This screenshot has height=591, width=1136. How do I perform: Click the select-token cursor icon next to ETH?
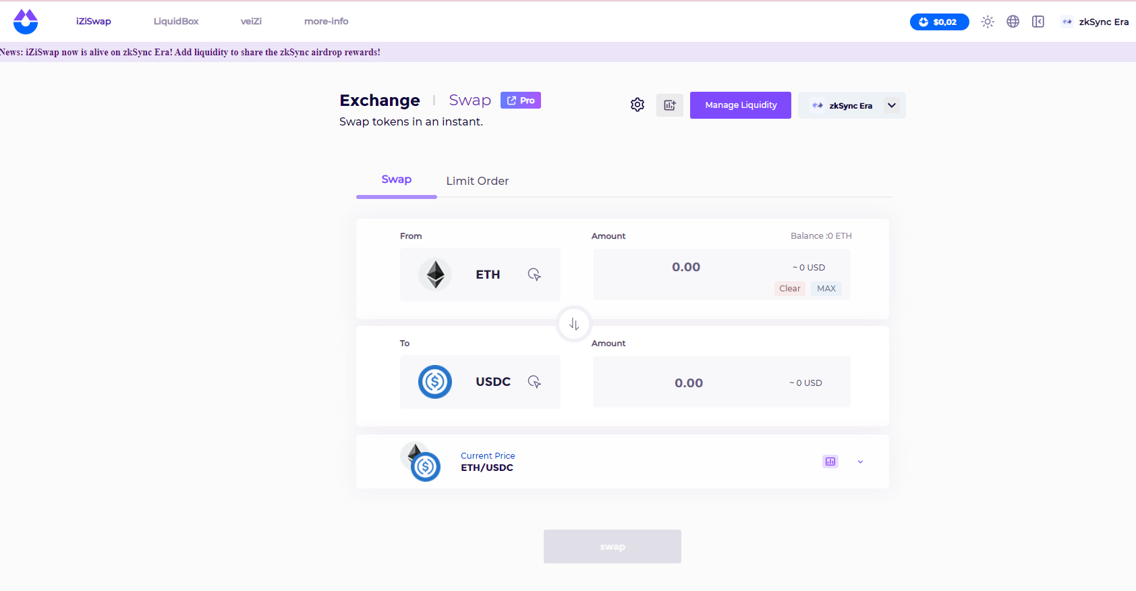[x=534, y=275]
